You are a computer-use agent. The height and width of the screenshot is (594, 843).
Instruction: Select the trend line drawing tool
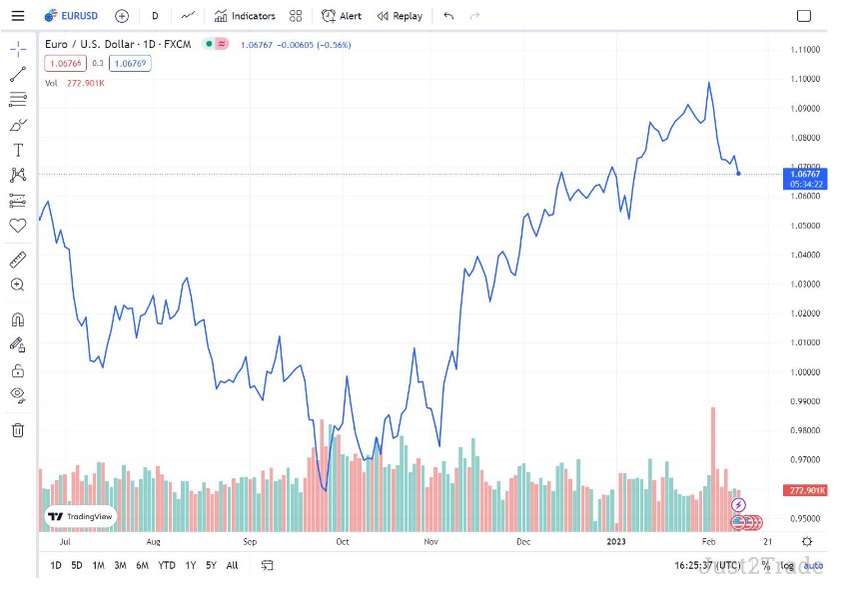(x=18, y=74)
